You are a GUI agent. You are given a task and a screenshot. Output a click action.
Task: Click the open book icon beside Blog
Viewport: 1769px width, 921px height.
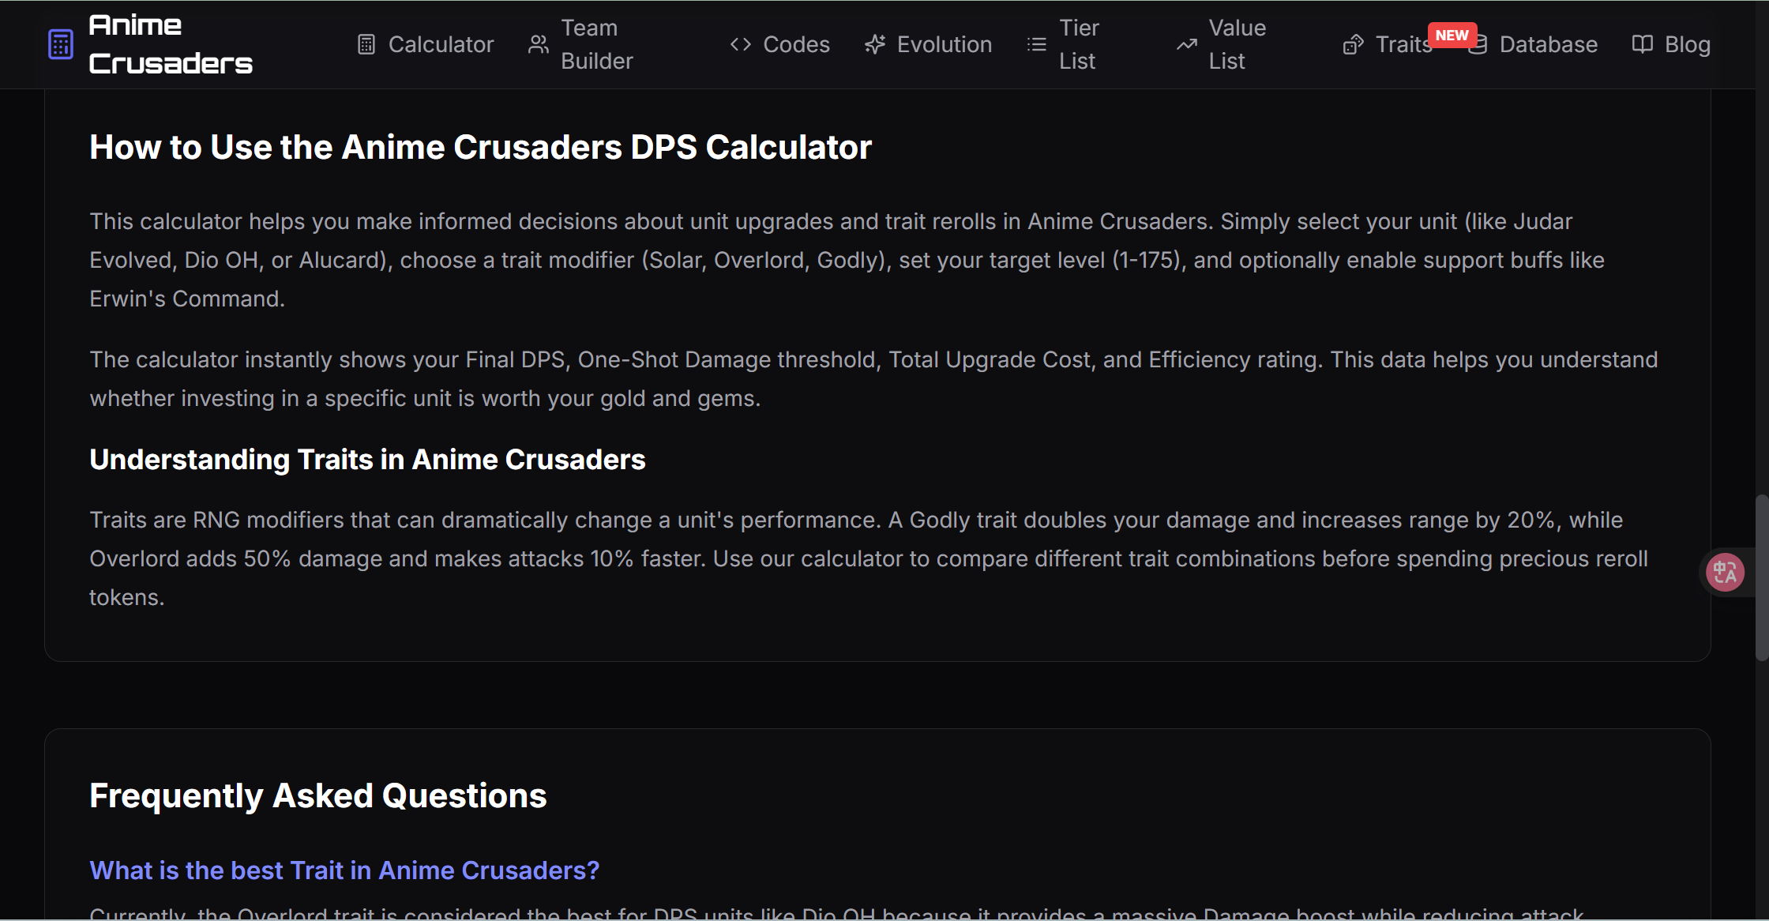pos(1642,44)
